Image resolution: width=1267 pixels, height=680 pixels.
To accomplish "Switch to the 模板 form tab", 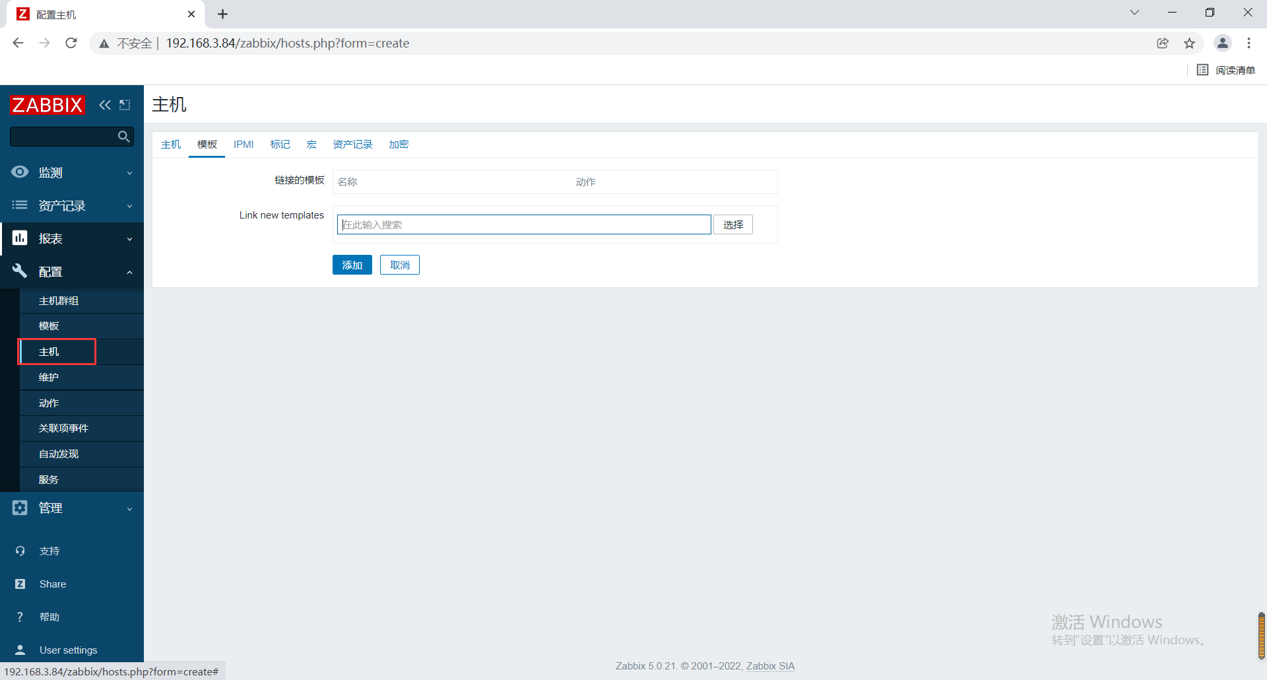I will pos(207,144).
